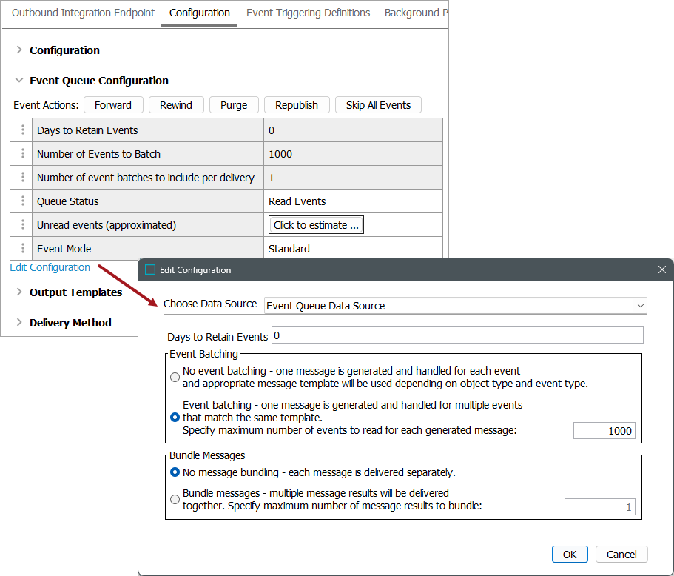
Task: Open the Edit Configuration link
Action: (50, 267)
